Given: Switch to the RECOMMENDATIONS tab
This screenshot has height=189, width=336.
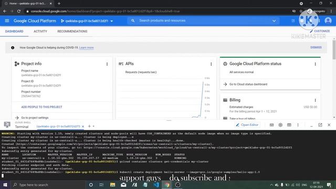Looking at the screenshot, I should [72, 31].
